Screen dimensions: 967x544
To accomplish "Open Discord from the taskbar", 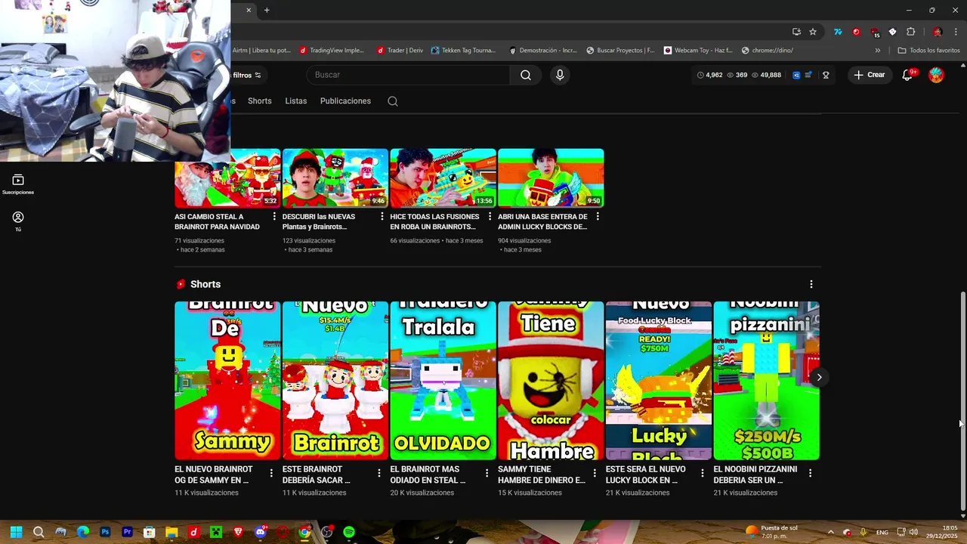I will tap(260, 532).
